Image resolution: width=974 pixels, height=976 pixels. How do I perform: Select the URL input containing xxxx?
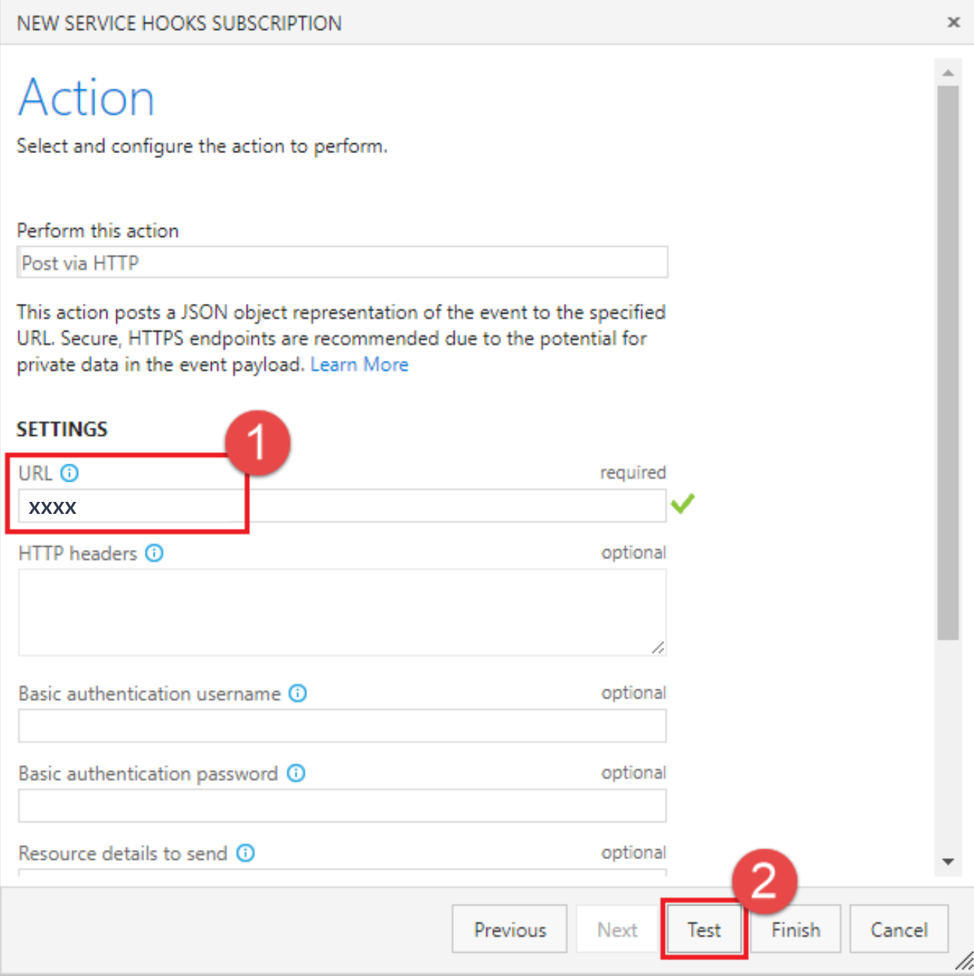tap(342, 505)
